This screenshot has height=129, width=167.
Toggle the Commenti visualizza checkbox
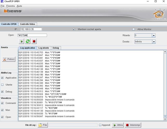2,103
